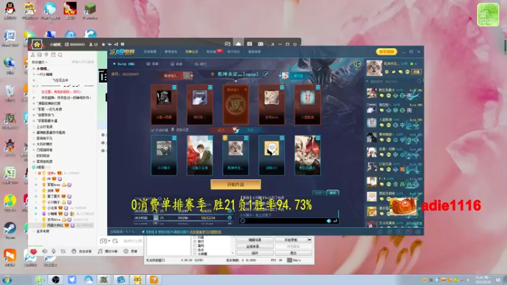Open the top nav item with red badge
The image size is (507, 285).
[214, 51]
